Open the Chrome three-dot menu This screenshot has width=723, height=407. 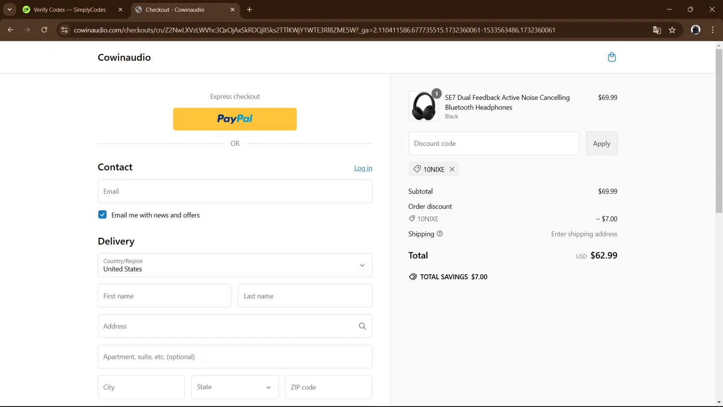[x=713, y=30]
